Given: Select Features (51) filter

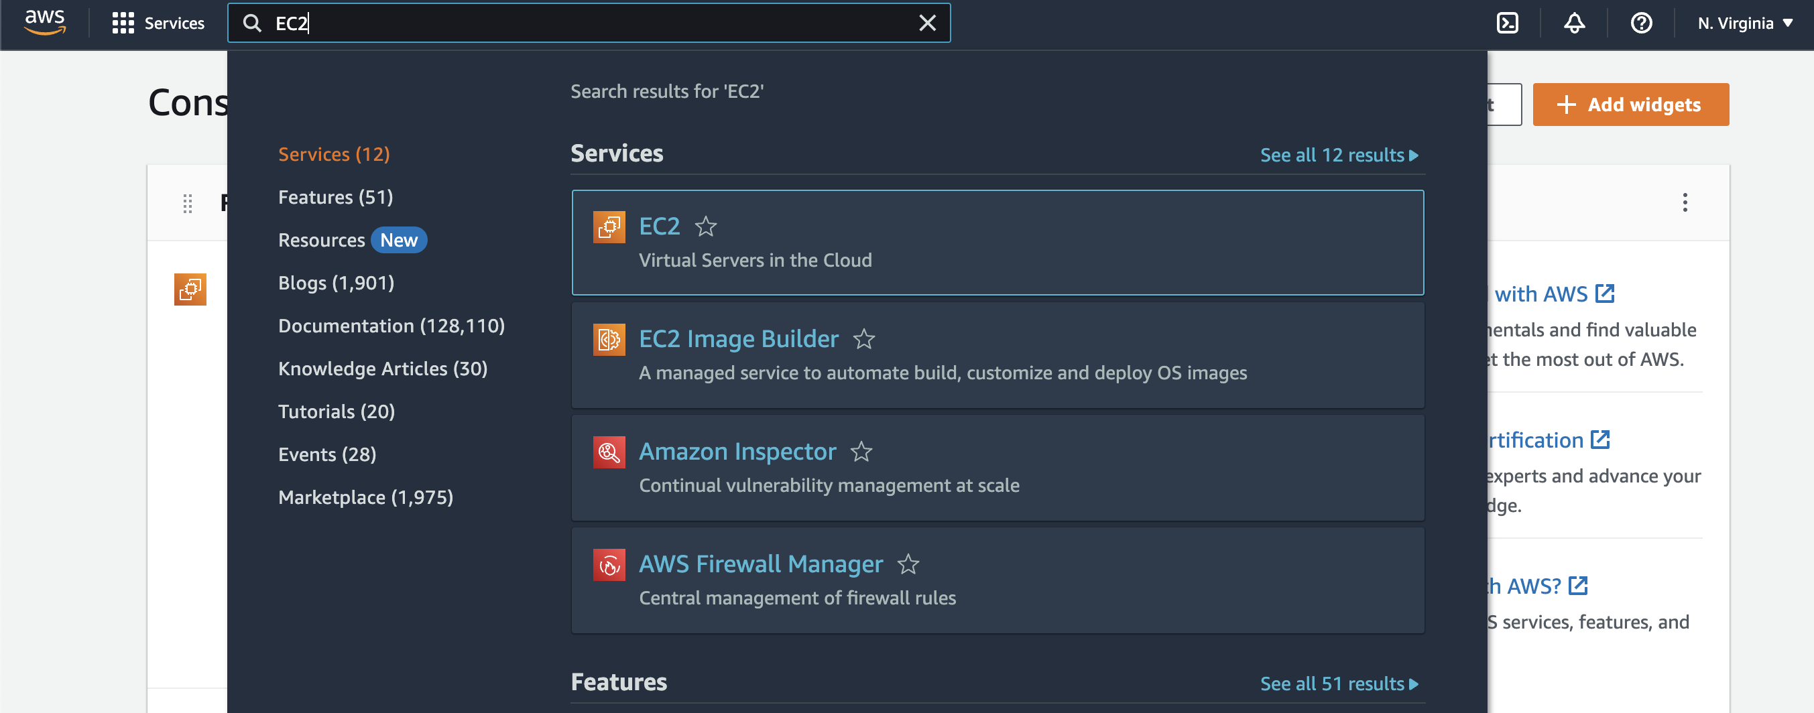Looking at the screenshot, I should point(335,197).
